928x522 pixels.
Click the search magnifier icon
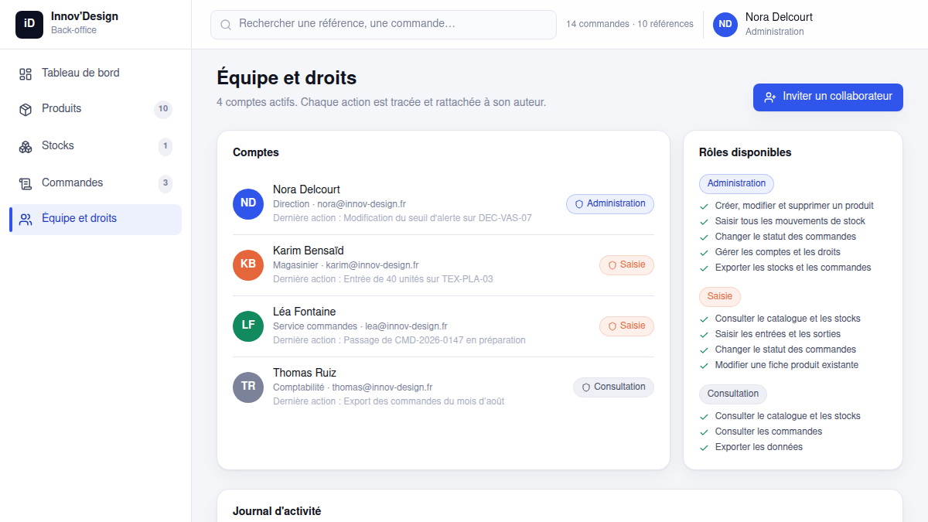[x=226, y=25]
